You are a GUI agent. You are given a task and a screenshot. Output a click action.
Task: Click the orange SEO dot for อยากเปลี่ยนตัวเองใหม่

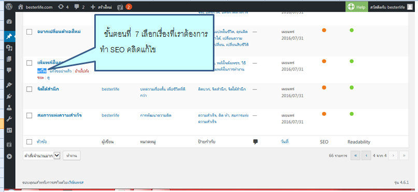click(324, 30)
